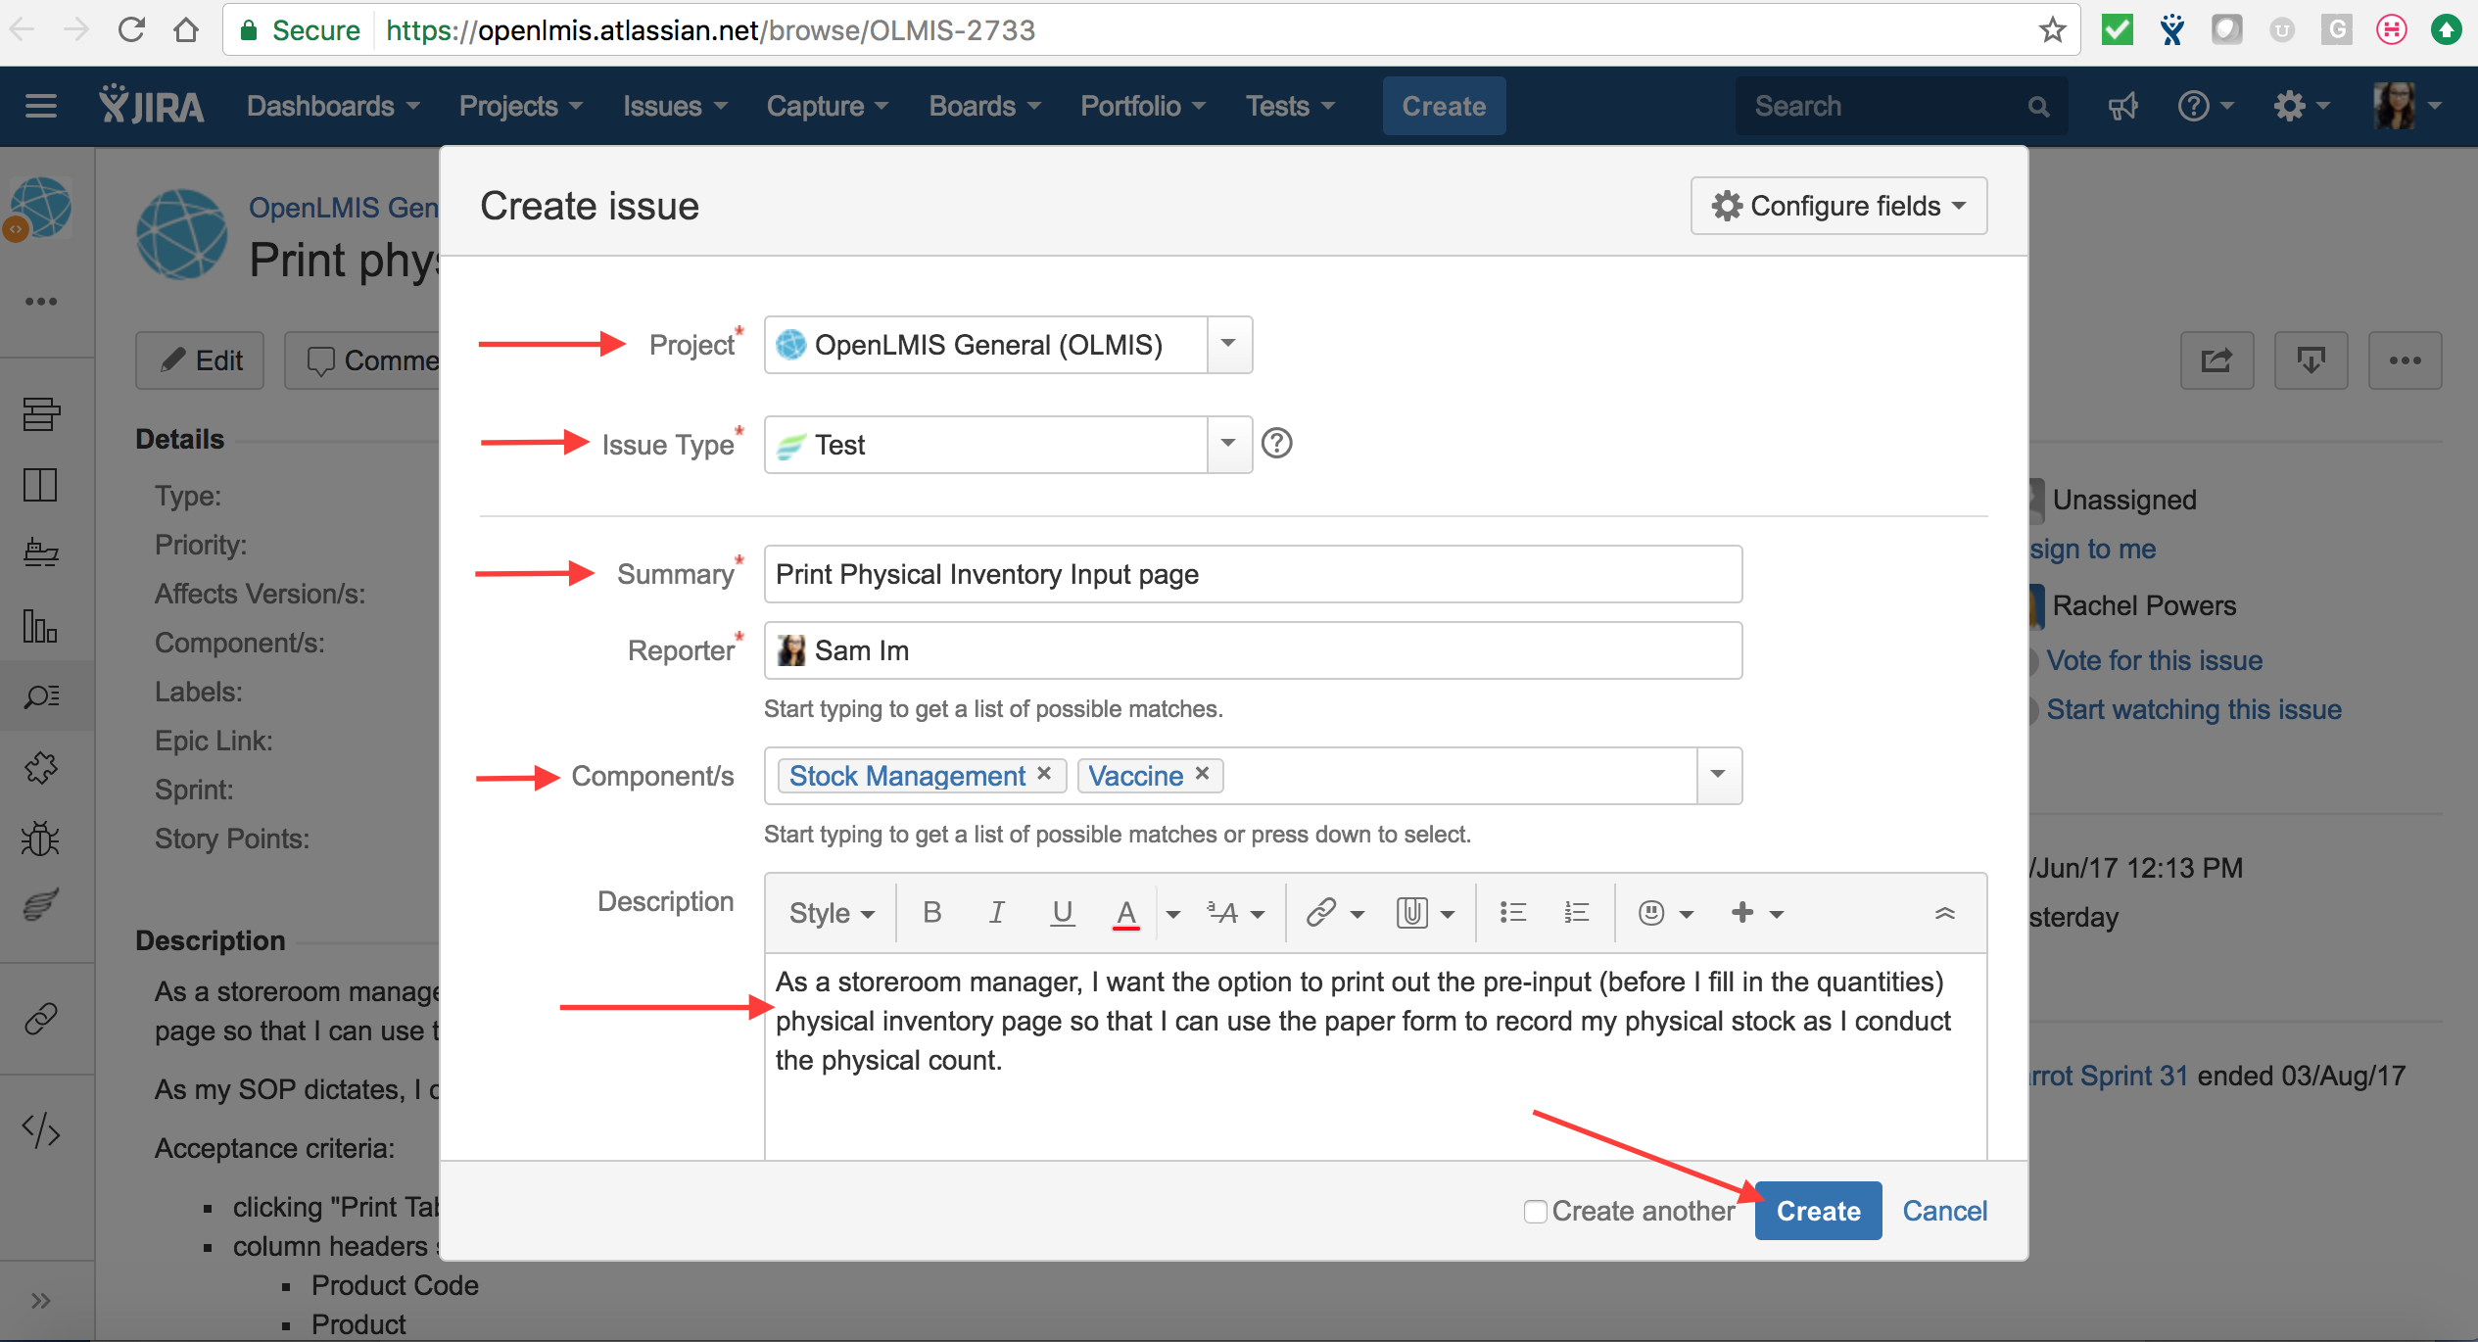Insert a numbered list in description
Viewport: 2478px width, 1342px height.
[1576, 913]
